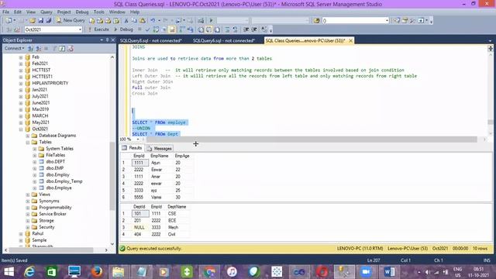Click the DeptName column header

point(177,207)
